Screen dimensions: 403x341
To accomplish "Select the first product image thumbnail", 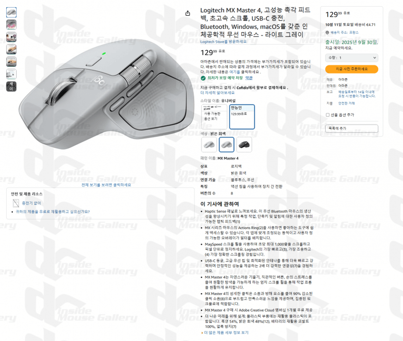I will (11, 12).
